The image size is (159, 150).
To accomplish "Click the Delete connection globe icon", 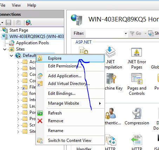I will (x=29, y=22).
